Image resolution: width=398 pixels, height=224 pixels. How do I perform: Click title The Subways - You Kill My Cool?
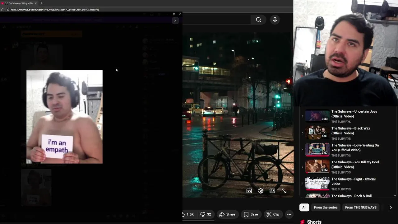point(355,165)
